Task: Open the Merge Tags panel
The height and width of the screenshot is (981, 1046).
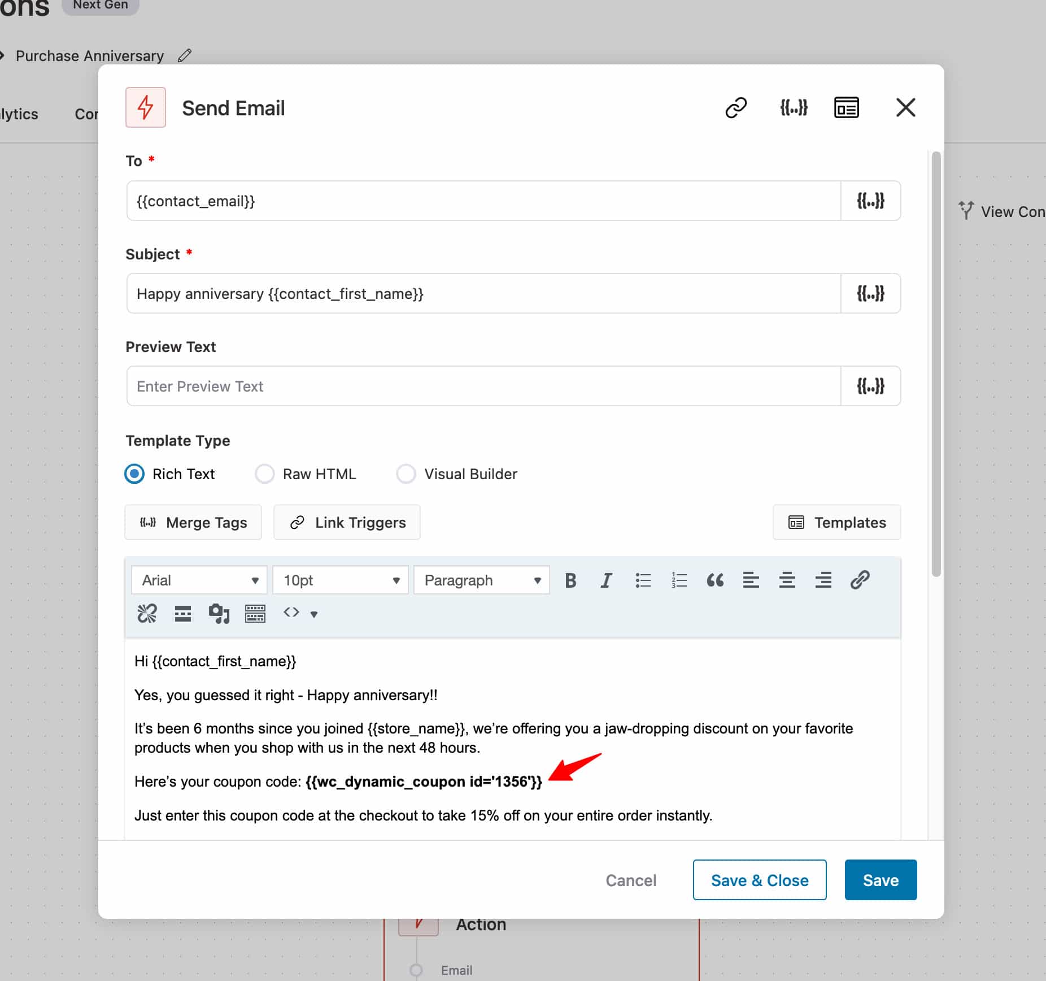Action: click(x=193, y=522)
